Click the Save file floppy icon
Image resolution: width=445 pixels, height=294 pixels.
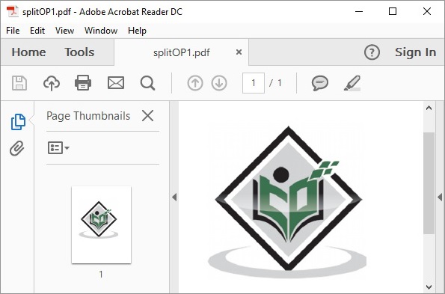pos(19,83)
